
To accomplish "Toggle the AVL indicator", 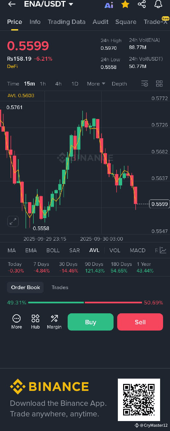I will (x=94, y=250).
